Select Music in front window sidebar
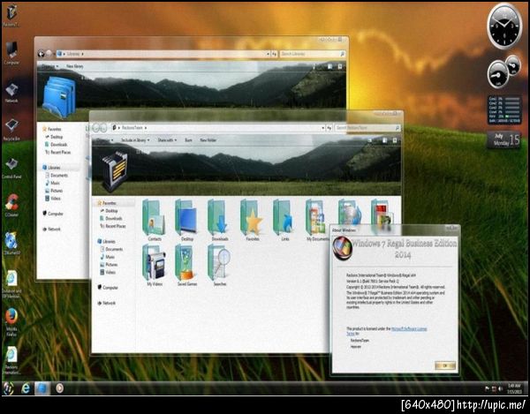The height and width of the screenshot is (414, 530). (107, 257)
